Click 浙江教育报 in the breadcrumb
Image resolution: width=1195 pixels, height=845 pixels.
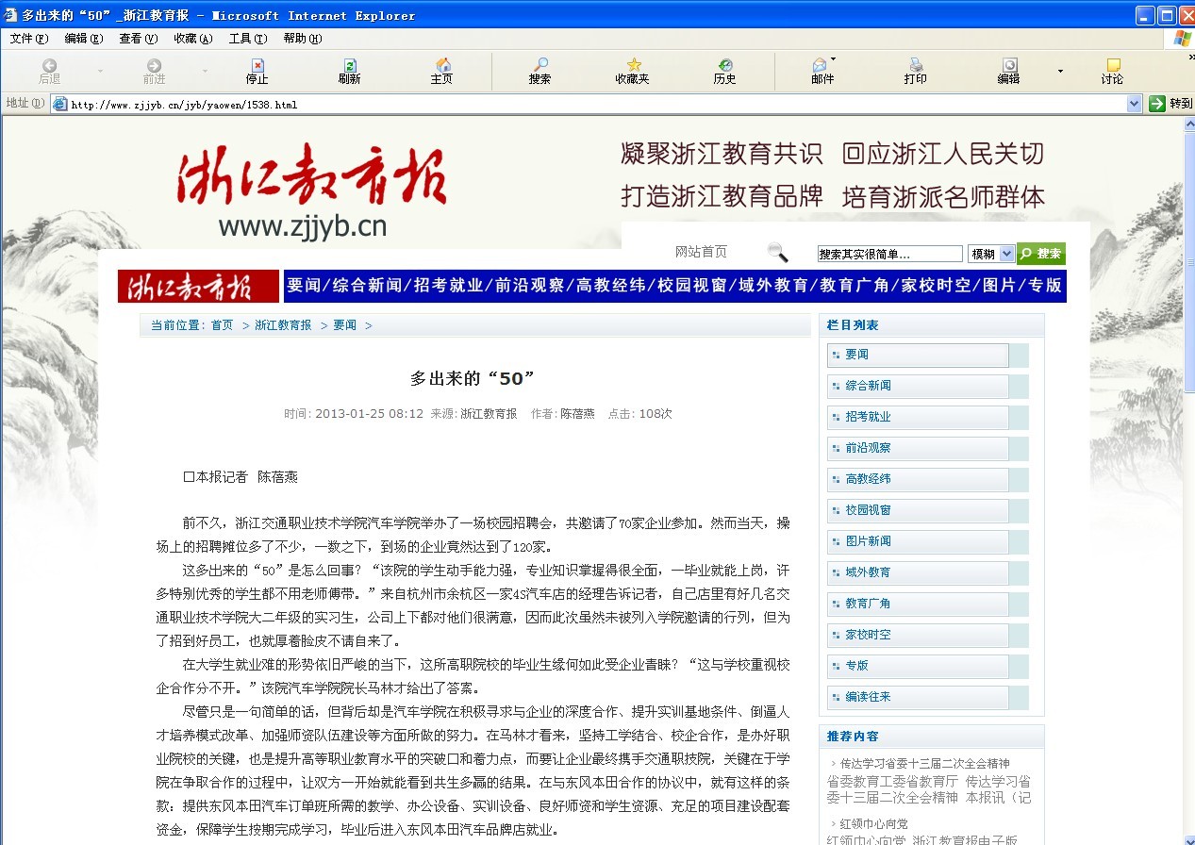point(283,325)
